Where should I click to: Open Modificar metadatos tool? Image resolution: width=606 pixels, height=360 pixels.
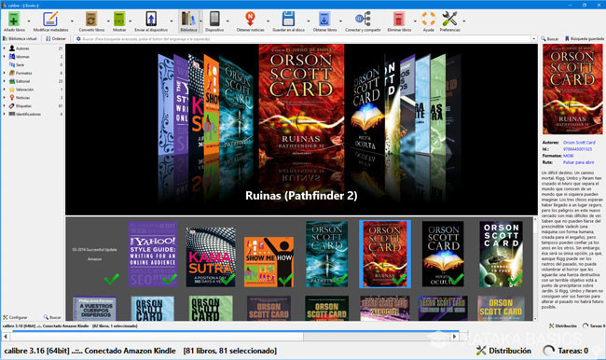50,19
